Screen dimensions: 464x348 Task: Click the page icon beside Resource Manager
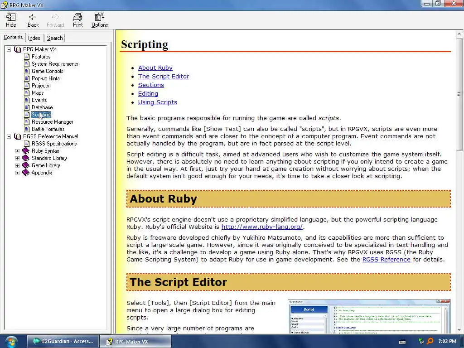pyautogui.click(x=27, y=122)
